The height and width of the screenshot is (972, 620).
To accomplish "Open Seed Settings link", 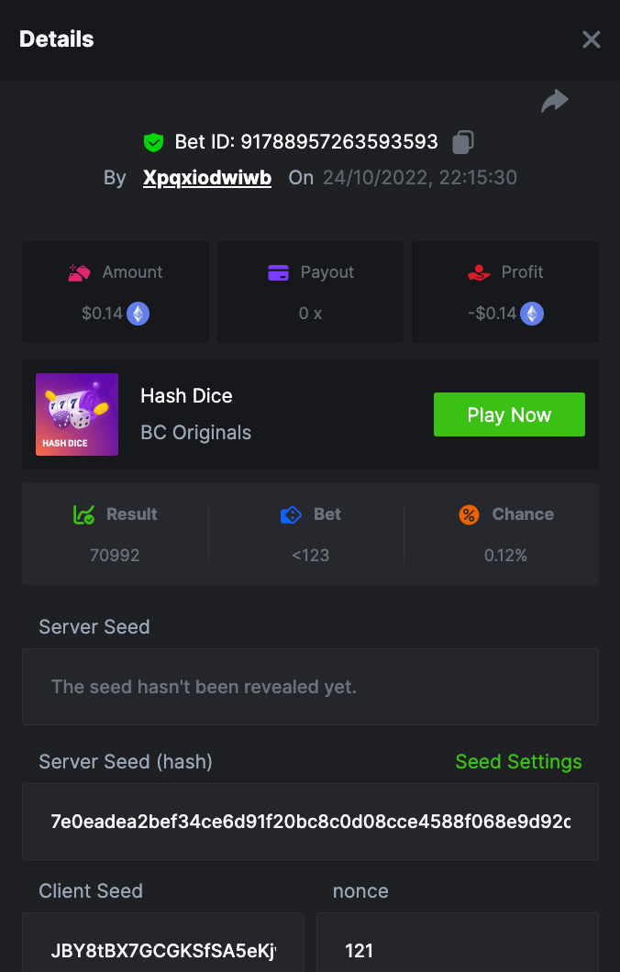I will pyautogui.click(x=518, y=762).
